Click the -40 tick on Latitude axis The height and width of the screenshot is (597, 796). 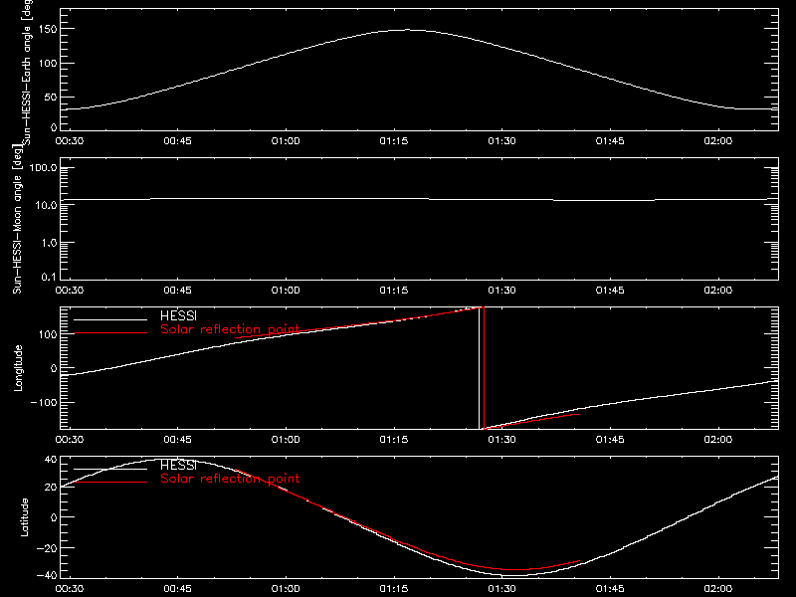click(x=48, y=576)
